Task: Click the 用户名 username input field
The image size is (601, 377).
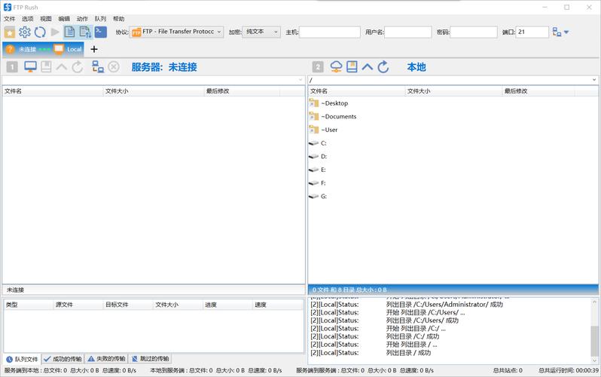Action: (x=408, y=32)
